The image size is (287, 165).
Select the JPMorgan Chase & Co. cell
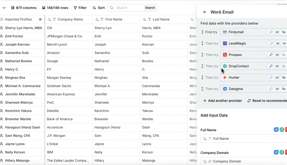69,36
